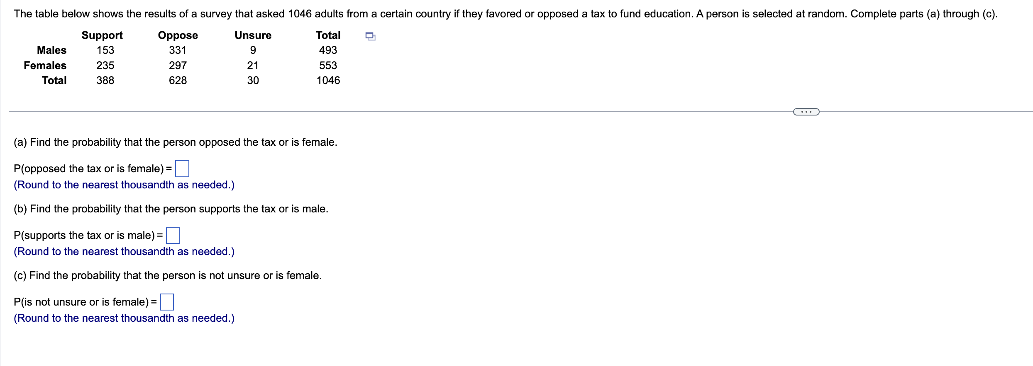Select the Support column header
This screenshot has width=1033, height=366.
pyautogui.click(x=102, y=35)
